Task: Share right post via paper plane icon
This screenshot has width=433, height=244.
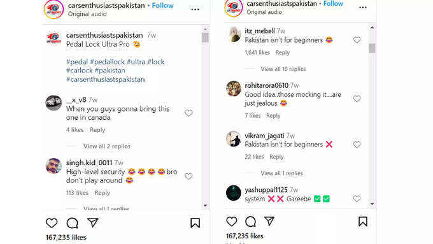Action: [x=269, y=221]
